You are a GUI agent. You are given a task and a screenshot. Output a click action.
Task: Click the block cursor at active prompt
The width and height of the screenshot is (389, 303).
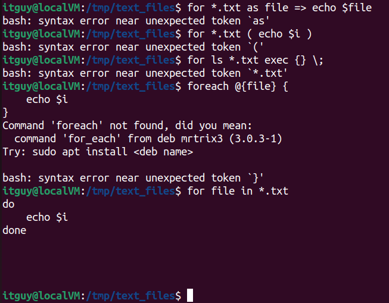190,295
